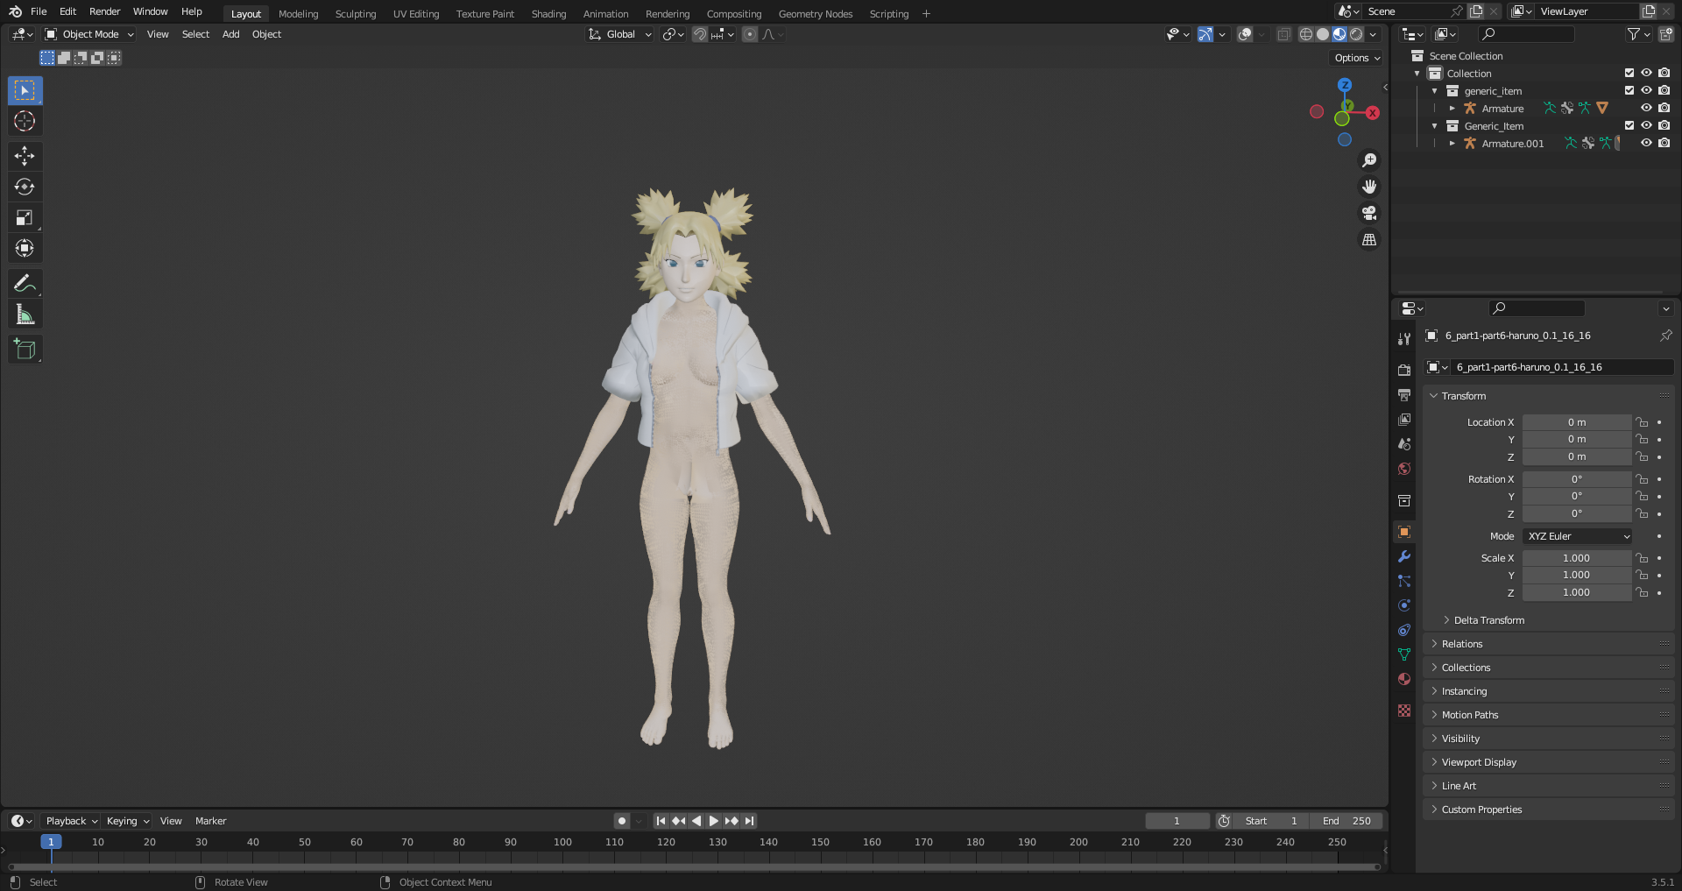Select the Measure tool
This screenshot has height=891, width=1682.
point(25,314)
